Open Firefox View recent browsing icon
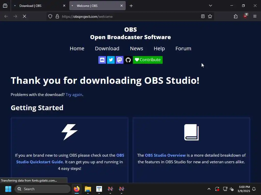The image size is (261, 195). point(5,6)
